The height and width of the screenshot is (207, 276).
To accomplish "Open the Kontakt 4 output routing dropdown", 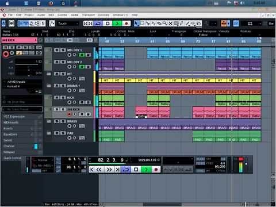I will [22, 86].
